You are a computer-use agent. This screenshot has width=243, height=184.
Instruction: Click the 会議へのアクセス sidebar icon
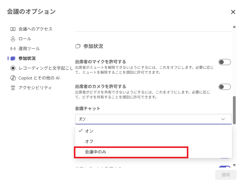tap(13, 29)
